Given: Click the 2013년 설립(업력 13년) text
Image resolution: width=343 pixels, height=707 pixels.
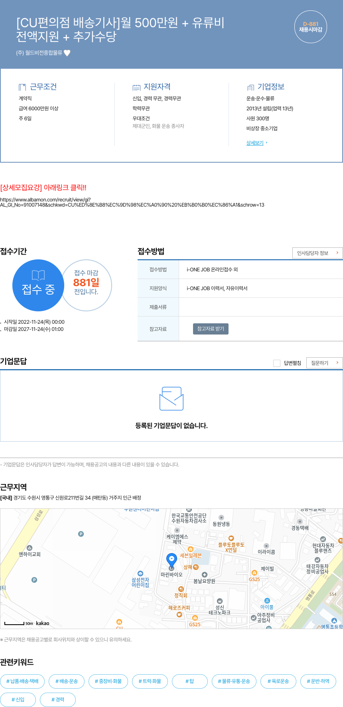Looking at the screenshot, I should click(270, 108).
